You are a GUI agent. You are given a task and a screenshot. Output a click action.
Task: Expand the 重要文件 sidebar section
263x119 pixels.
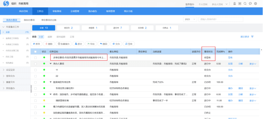click(3, 82)
